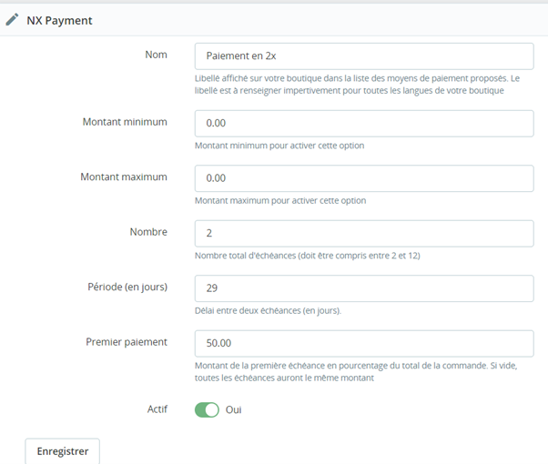Click the Actif label text
Screen dimensions: 548x464
tap(156, 409)
